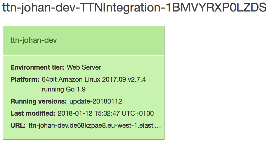This screenshot has width=268, height=143.
Task: Click the Last modified label
Action: pos(33,113)
